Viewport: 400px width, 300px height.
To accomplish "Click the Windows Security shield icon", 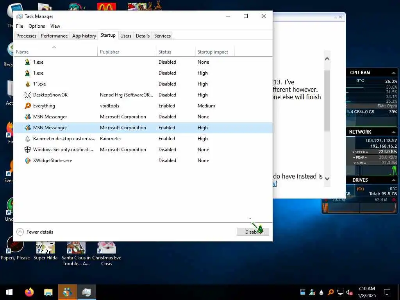I will click(x=28, y=150).
